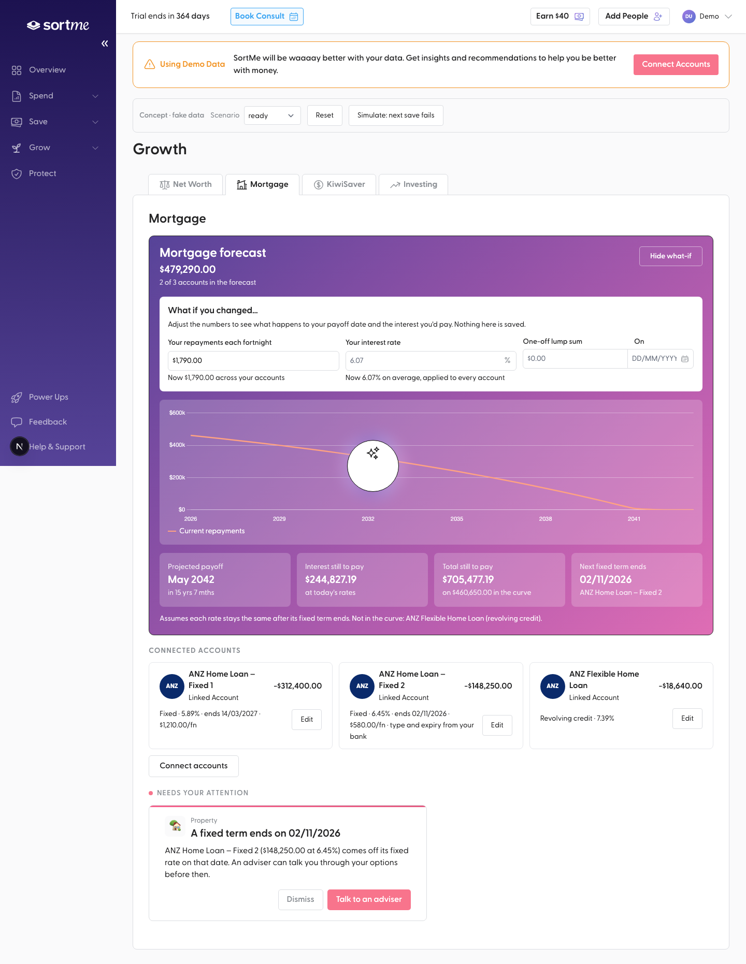Viewport: 746px width, 964px height.
Task: Expand the Save menu chevron
Action: pos(95,122)
